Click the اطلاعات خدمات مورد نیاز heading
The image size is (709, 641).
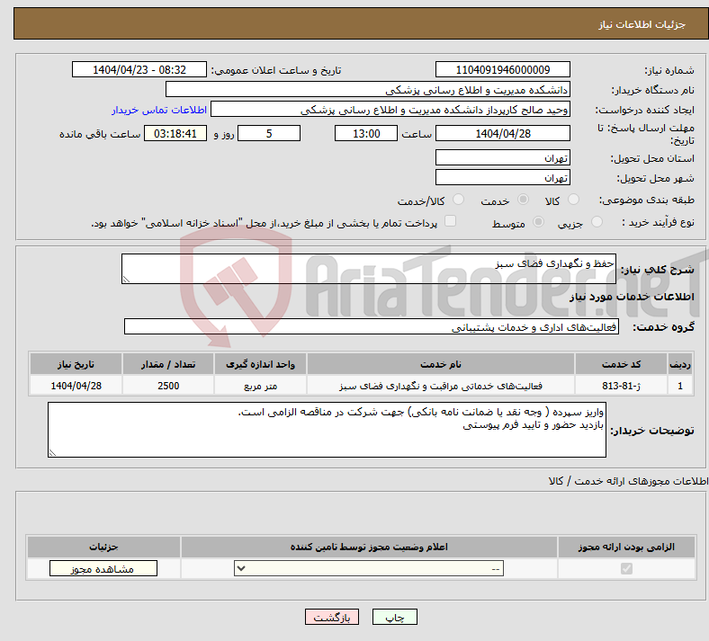(632, 297)
